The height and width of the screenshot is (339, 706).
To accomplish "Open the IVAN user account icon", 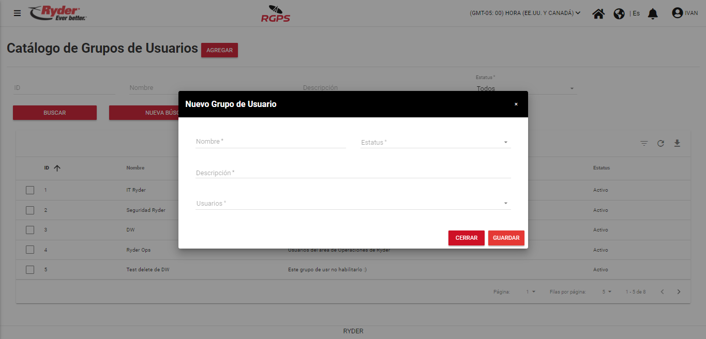I will pos(677,13).
